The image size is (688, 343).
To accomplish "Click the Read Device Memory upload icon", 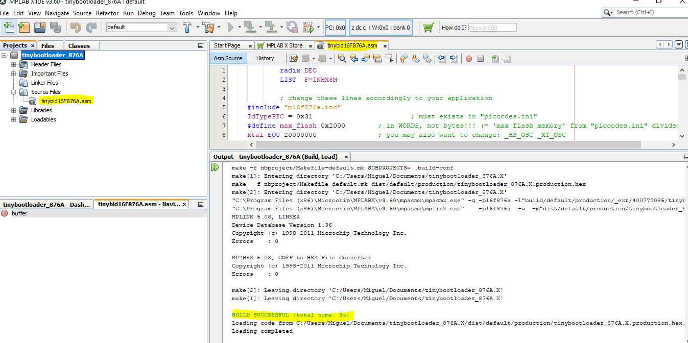I will coord(271,28).
